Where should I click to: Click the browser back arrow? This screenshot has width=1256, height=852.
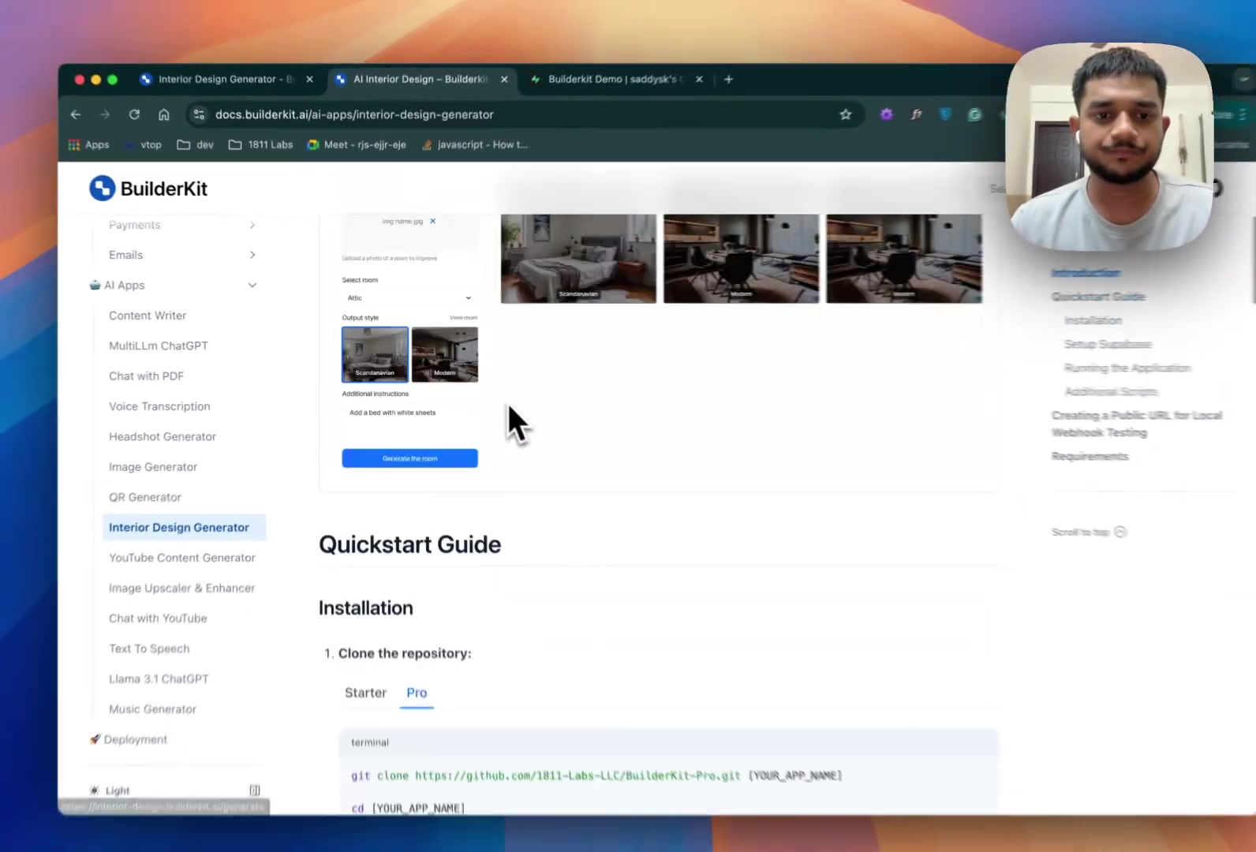[76, 114]
